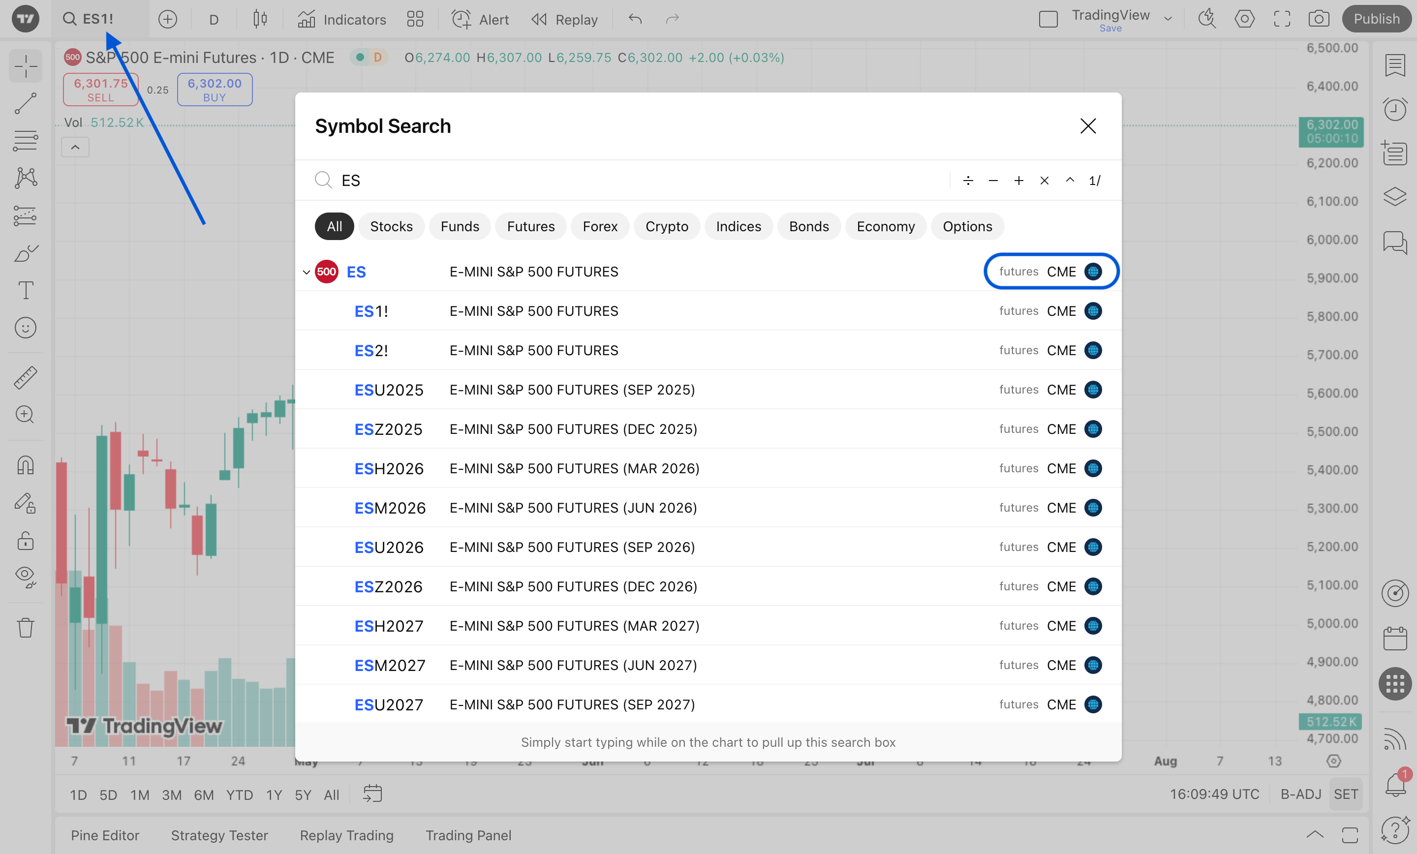Viewport: 1417px width, 854px height.
Task: Open the Pine Editor tab
Action: click(105, 835)
